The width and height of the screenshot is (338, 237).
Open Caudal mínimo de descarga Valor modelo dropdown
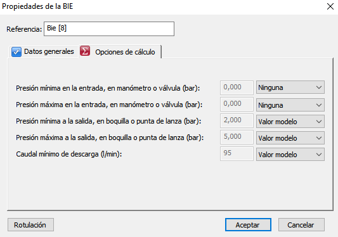point(290,155)
